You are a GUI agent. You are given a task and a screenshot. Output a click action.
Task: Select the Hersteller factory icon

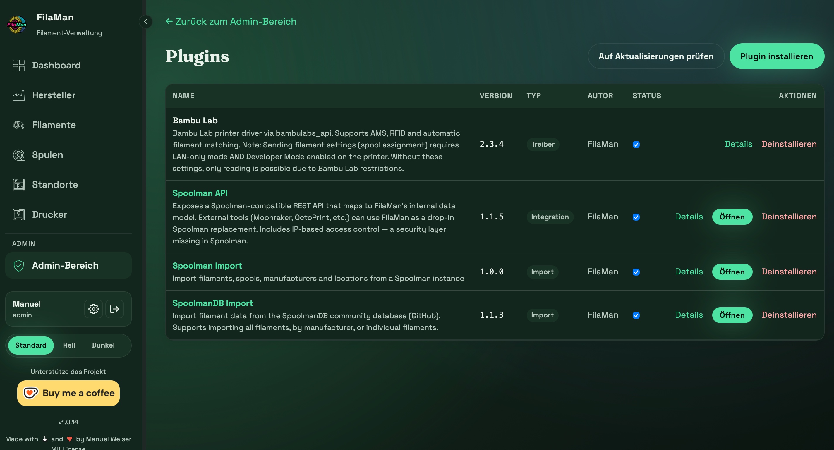tap(18, 95)
